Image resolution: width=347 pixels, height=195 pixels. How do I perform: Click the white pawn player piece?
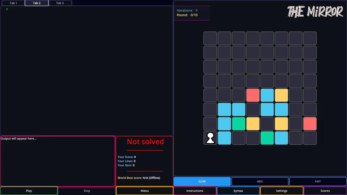[x=210, y=138]
